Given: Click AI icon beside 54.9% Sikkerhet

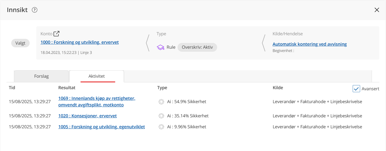Looking at the screenshot, I should [161, 102].
